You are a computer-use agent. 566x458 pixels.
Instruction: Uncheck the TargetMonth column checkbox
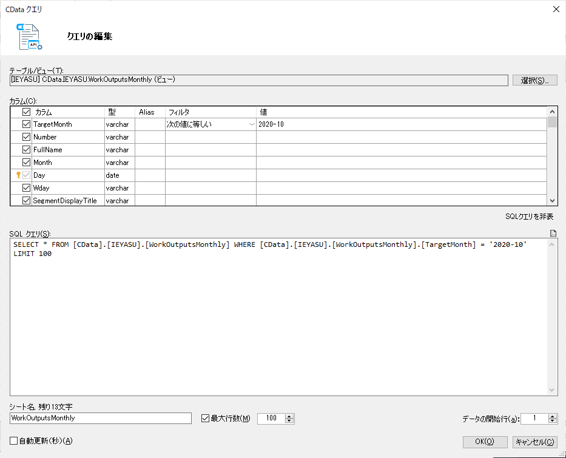pos(26,124)
